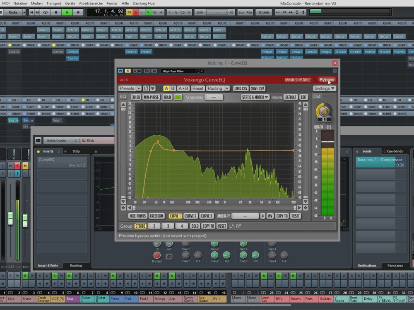Click the Unnamed Instance name field
414x310 pixels.
pyautogui.click(x=298, y=80)
